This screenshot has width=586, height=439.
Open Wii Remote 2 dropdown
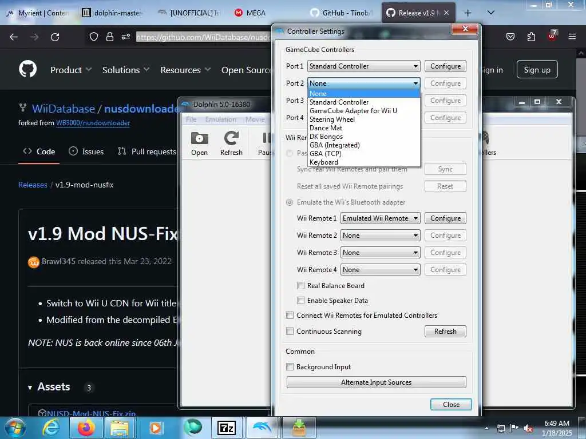[x=380, y=236]
